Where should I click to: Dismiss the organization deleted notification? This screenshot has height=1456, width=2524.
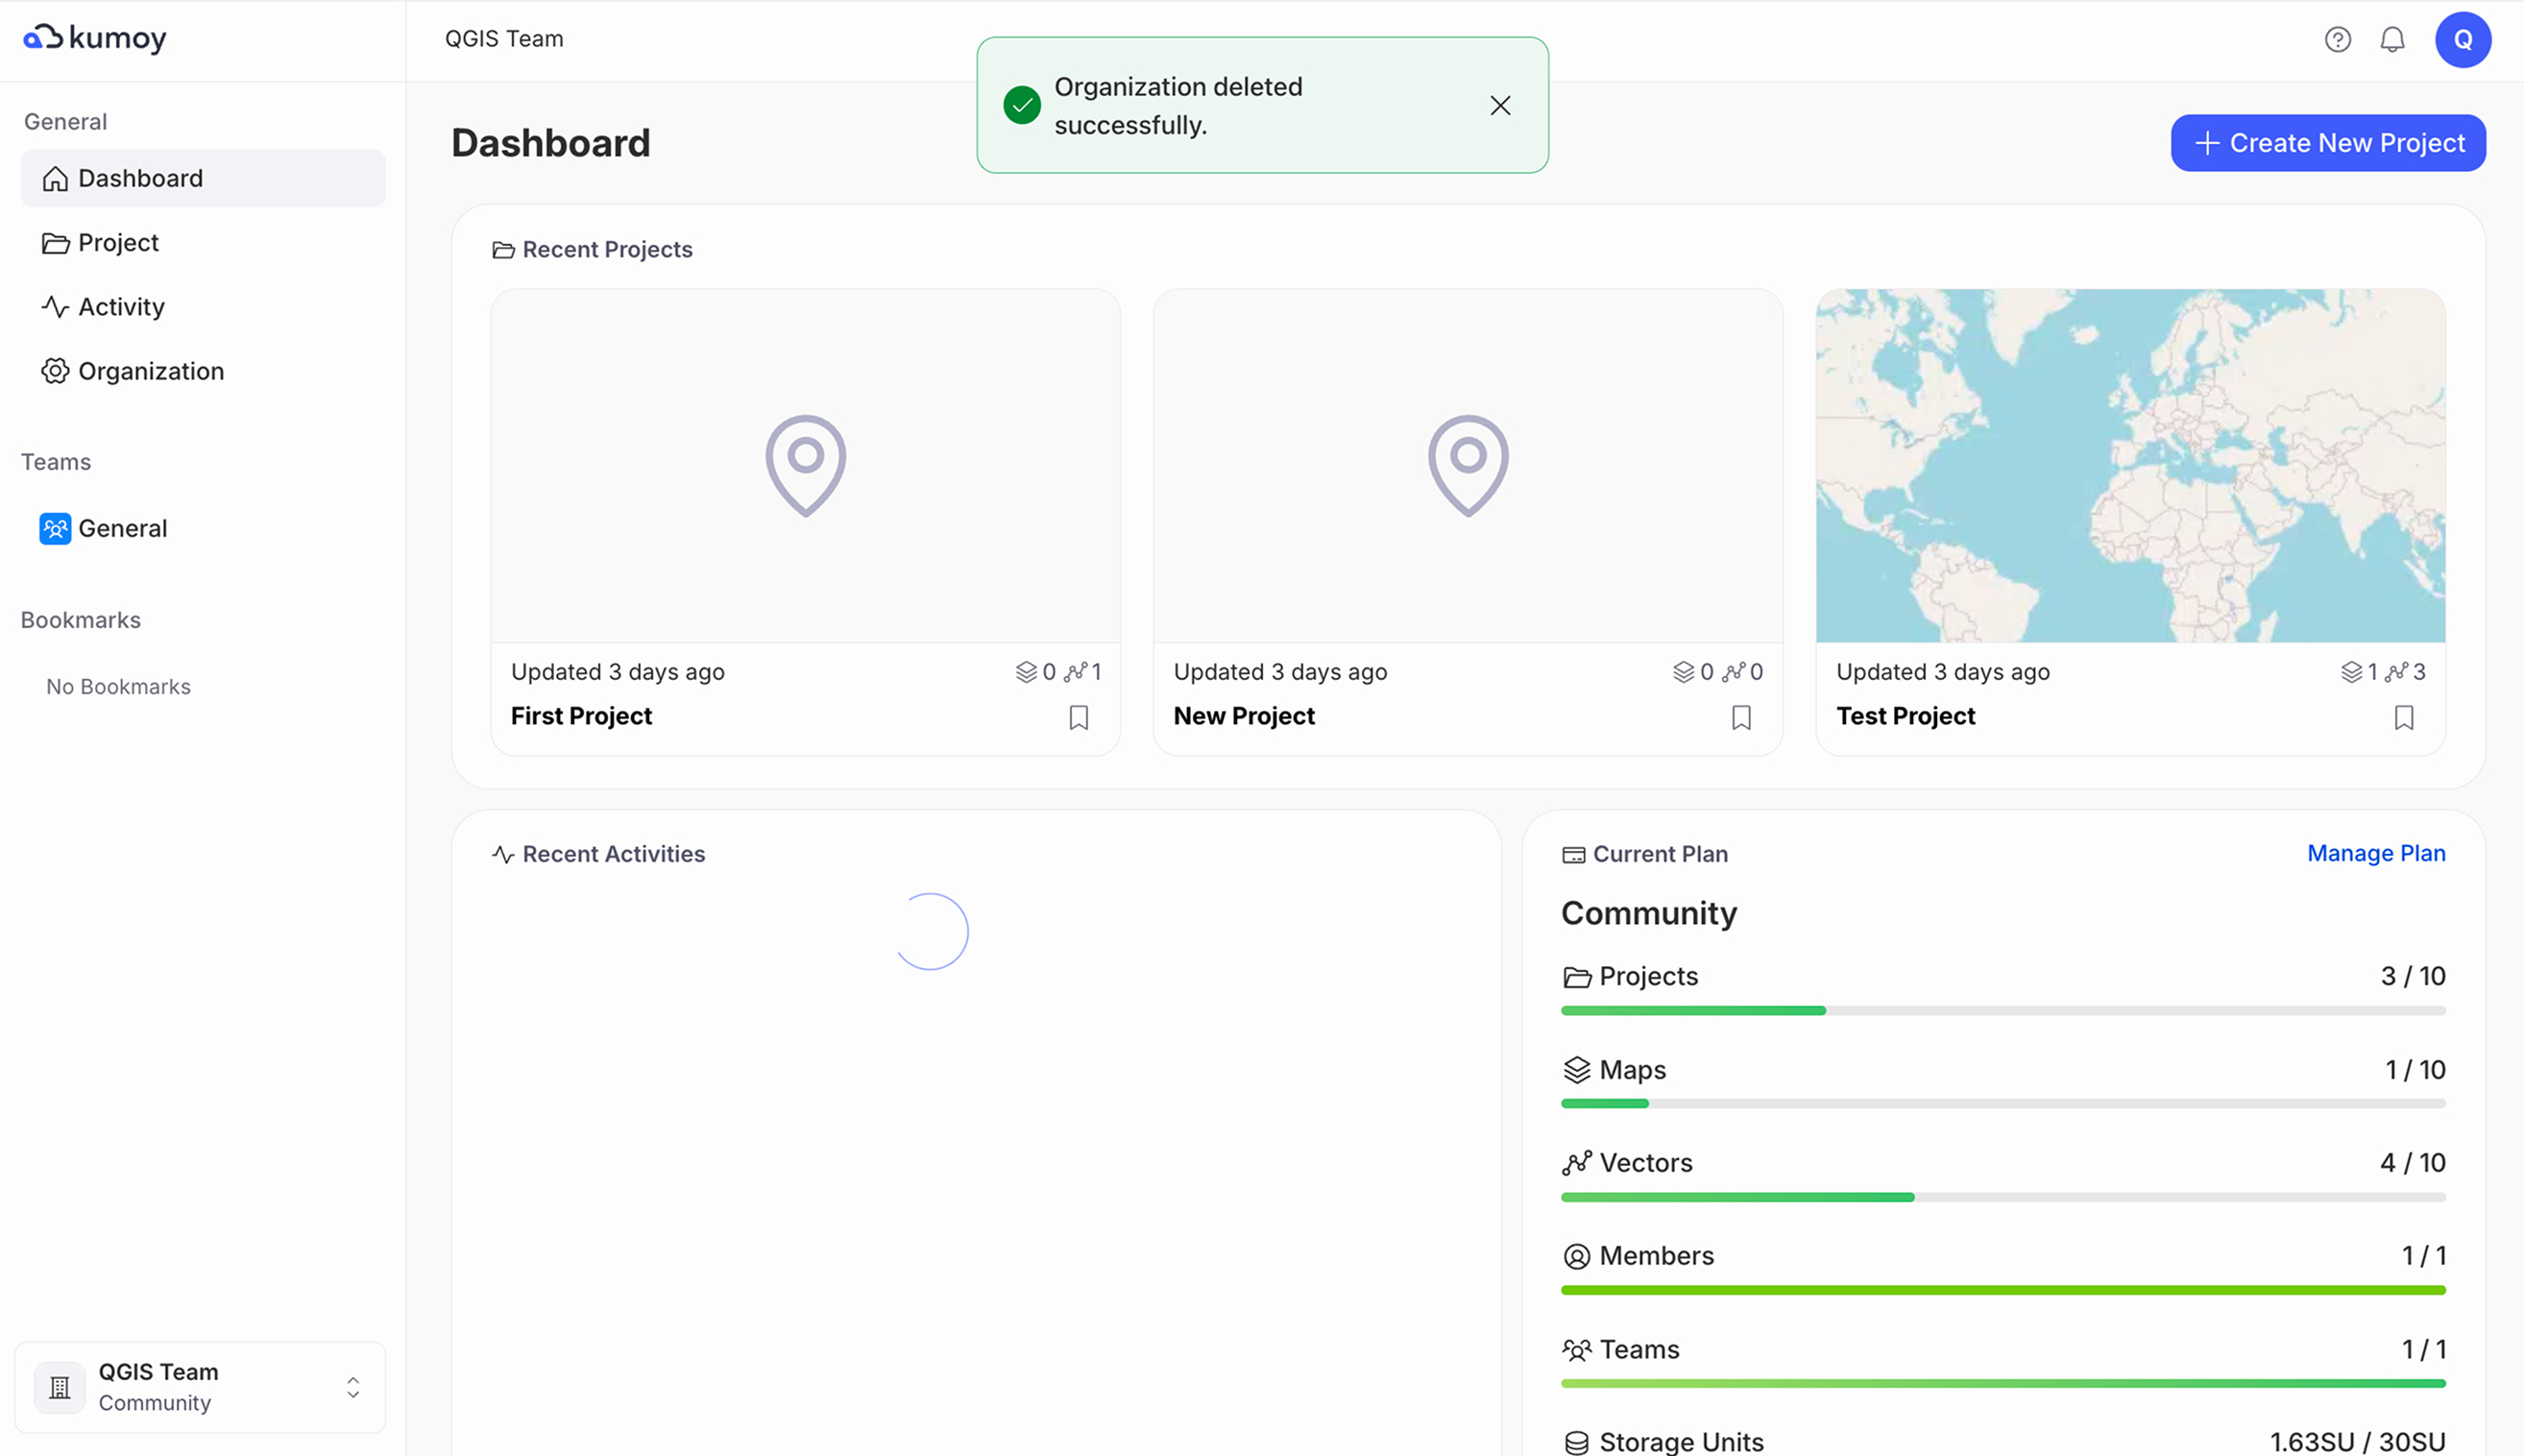[x=1500, y=105]
